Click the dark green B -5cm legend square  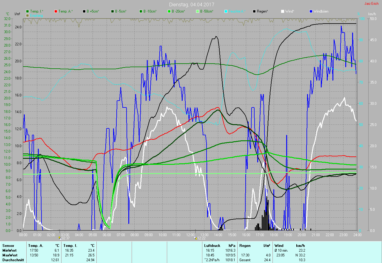point(112,11)
